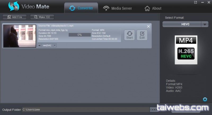Click the Start conversion button

tap(129, 35)
